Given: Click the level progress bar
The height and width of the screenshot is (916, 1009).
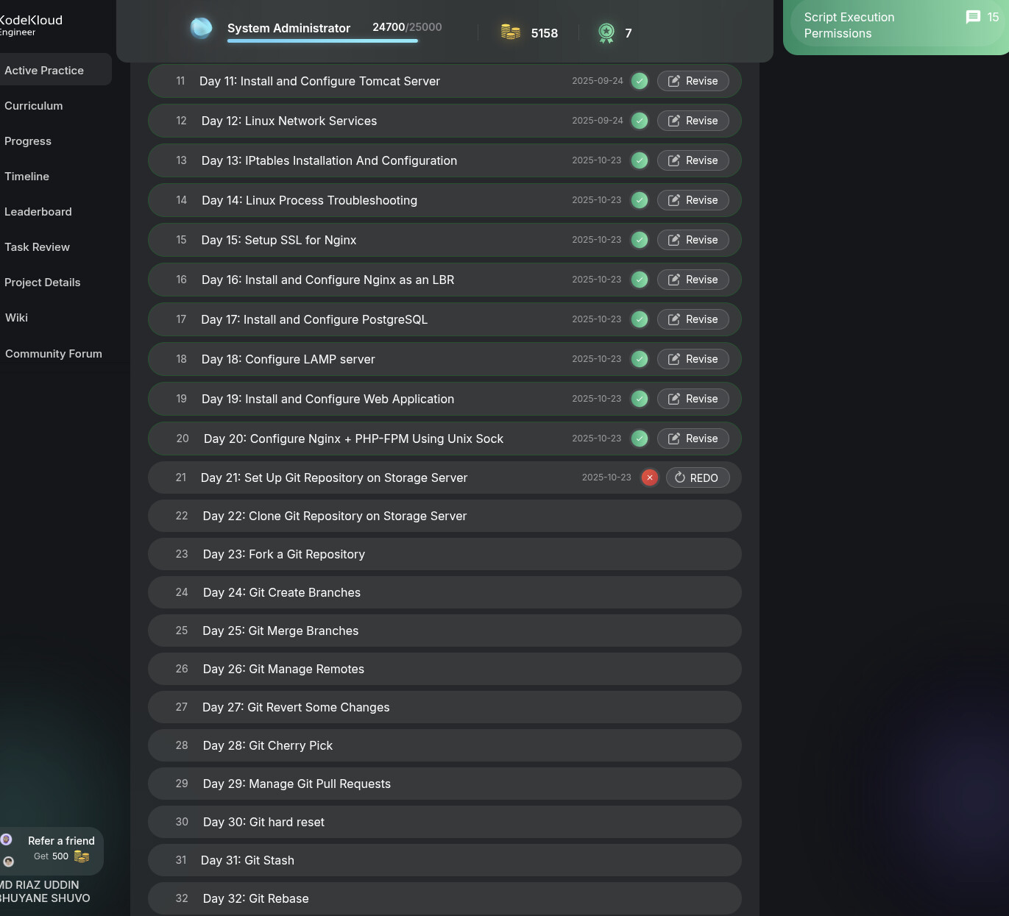Looking at the screenshot, I should 322,41.
